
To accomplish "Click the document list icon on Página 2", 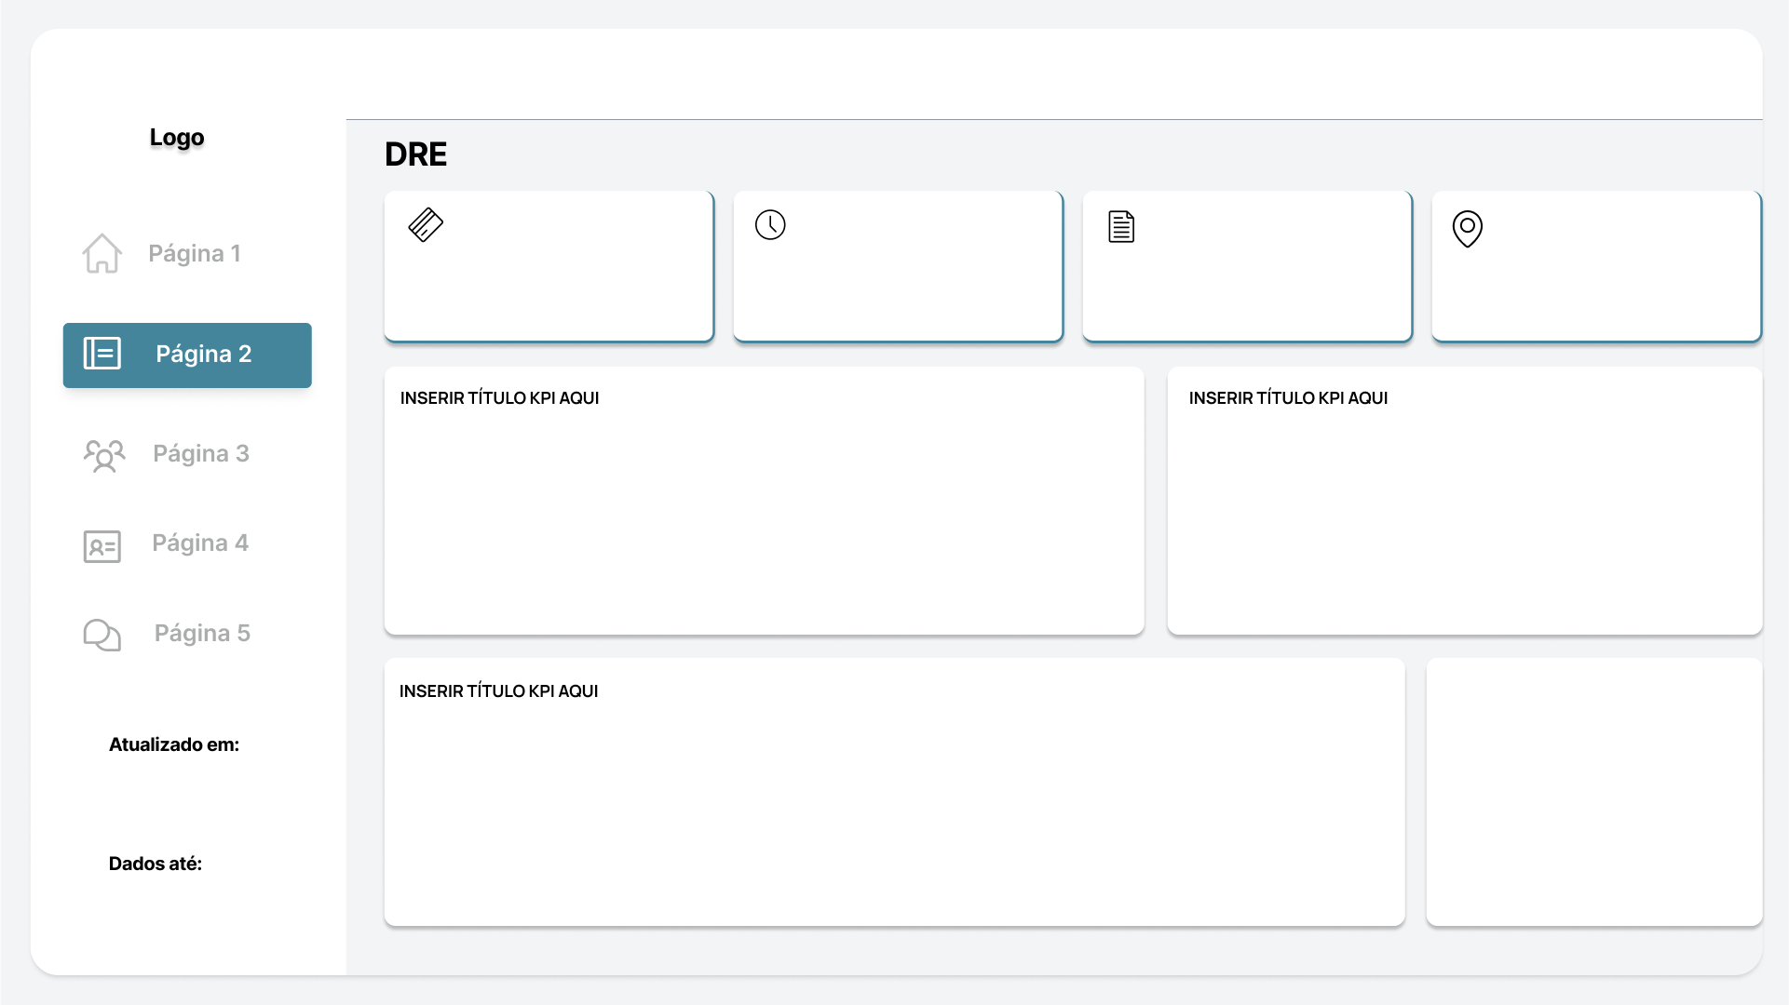I will (x=102, y=354).
